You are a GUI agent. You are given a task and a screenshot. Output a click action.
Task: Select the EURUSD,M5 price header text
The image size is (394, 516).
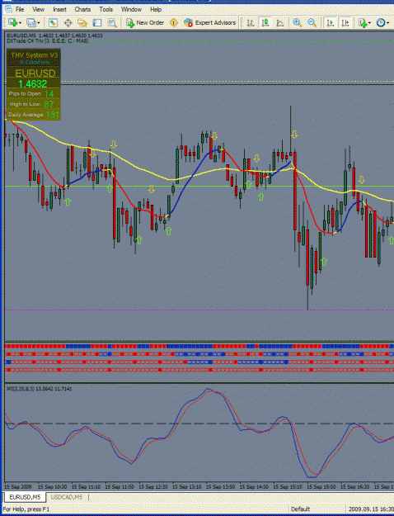coord(54,36)
